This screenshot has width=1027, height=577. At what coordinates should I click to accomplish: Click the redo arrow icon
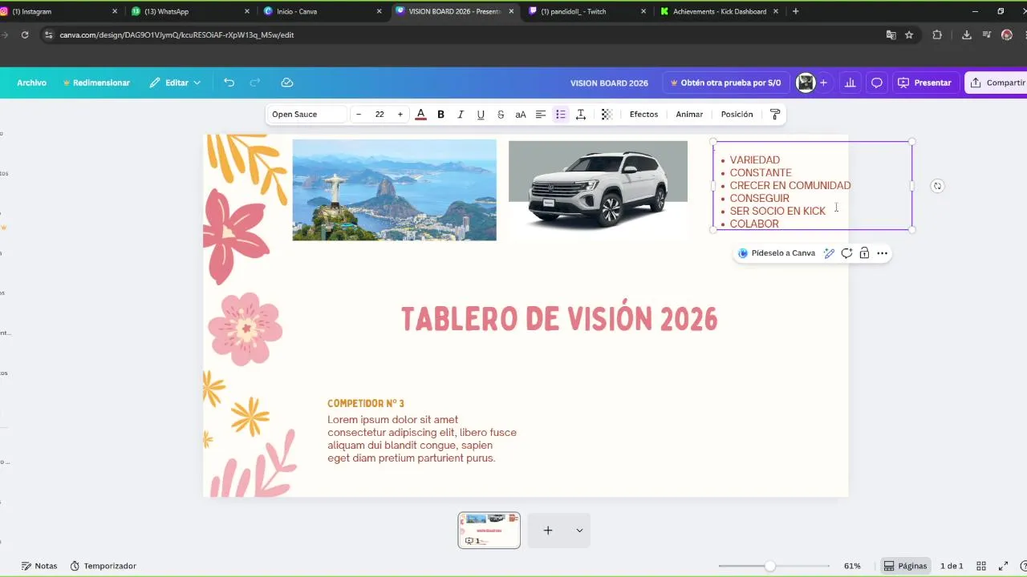(x=255, y=83)
